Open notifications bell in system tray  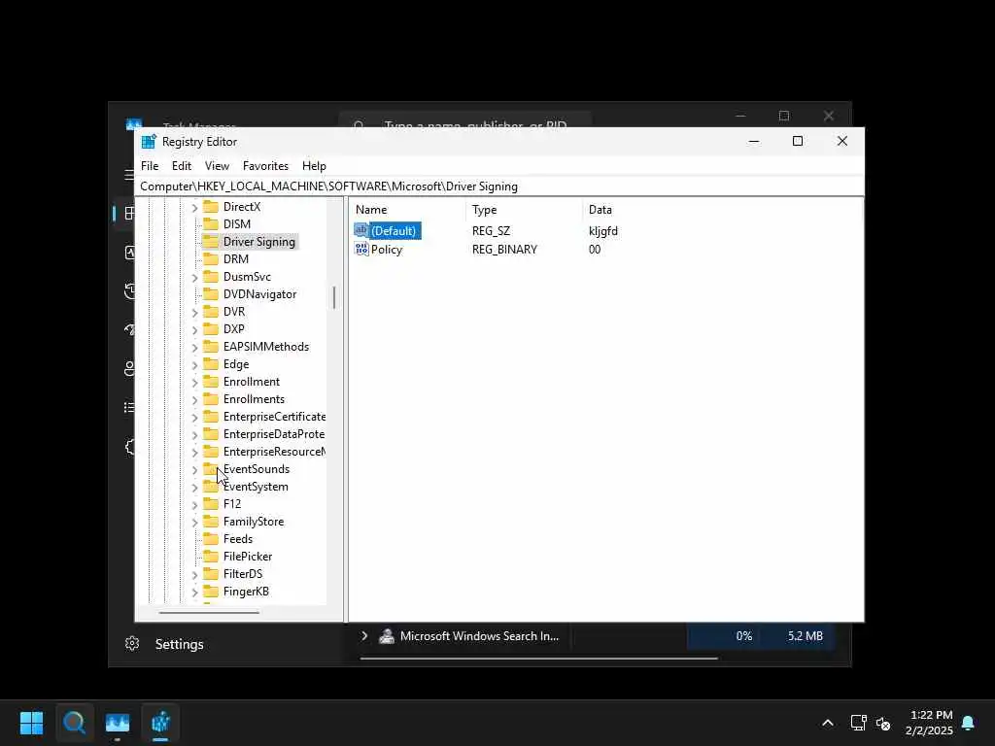(x=969, y=723)
